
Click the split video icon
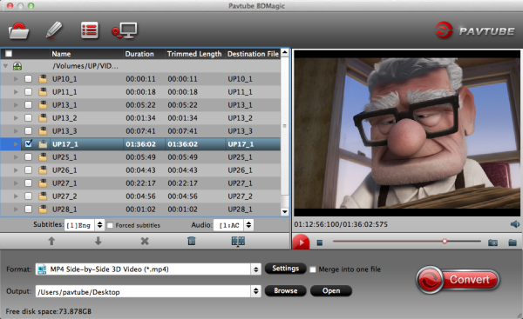point(238,241)
